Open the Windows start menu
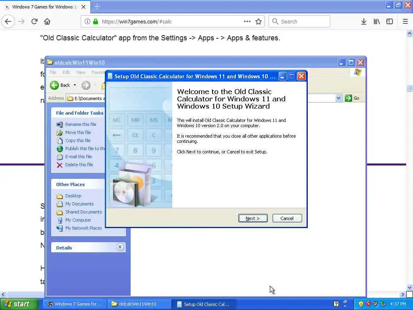Screen dimensions: 413x310 (x=19, y=304)
